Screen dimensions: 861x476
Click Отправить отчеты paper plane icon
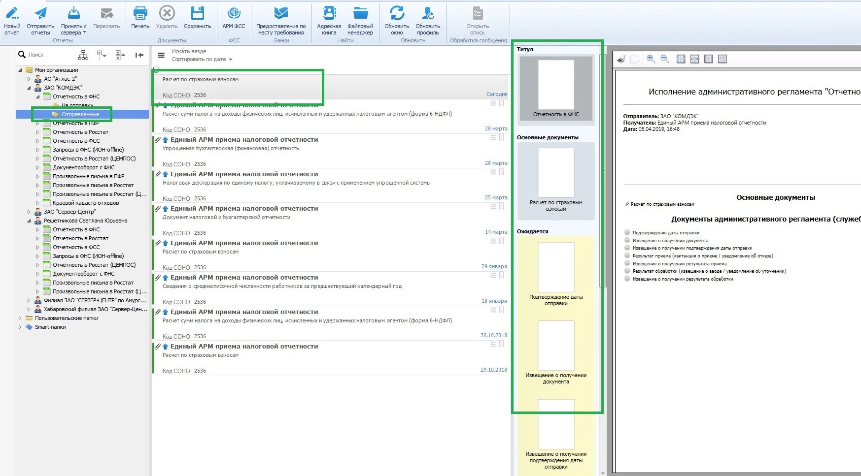[x=40, y=13]
